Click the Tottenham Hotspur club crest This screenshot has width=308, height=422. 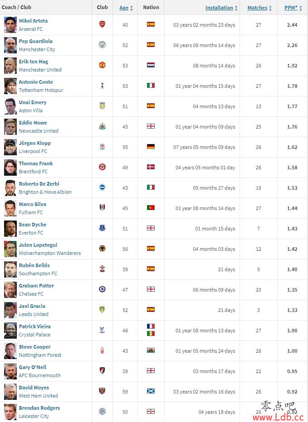coord(102,86)
